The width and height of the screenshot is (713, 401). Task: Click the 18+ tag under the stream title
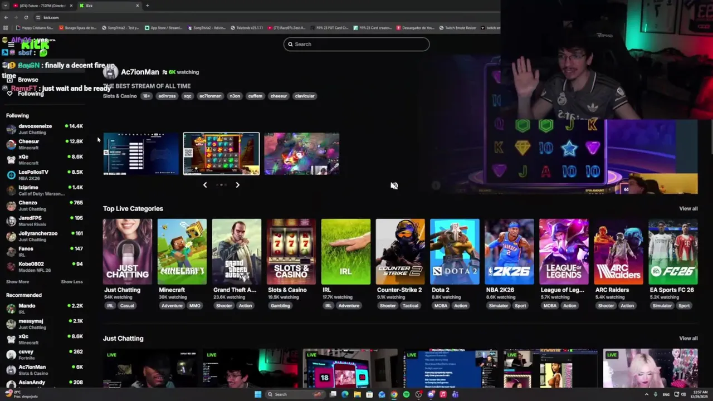coord(146,96)
